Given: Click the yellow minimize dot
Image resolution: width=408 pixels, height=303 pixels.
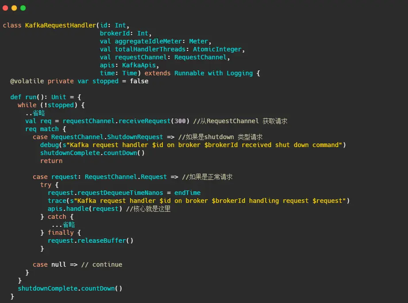Looking at the screenshot, I should [14, 8].
